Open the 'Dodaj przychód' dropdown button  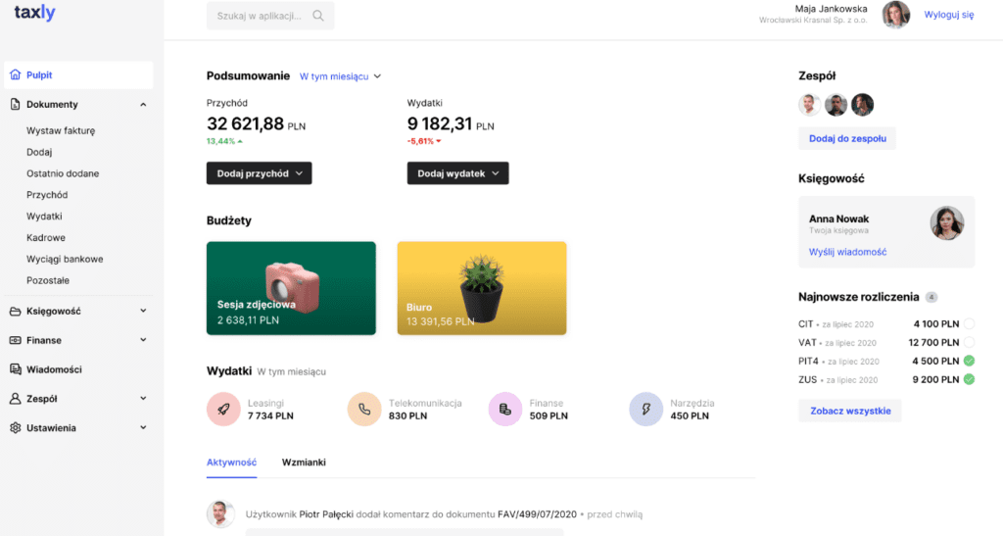(259, 173)
